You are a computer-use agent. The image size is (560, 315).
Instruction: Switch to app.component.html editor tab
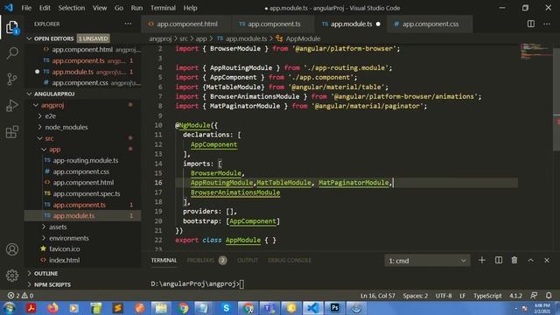coord(186,24)
